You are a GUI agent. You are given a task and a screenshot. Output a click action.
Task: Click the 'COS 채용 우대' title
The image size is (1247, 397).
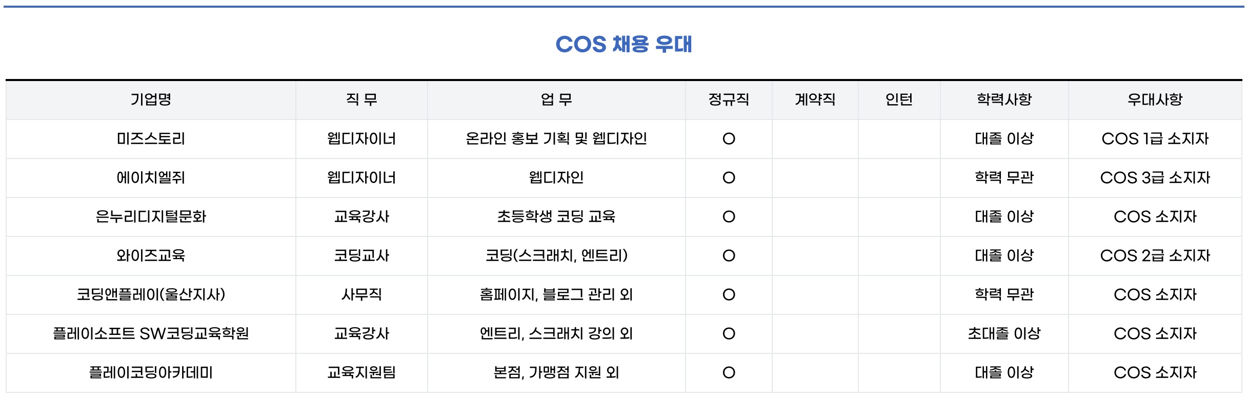click(x=623, y=44)
